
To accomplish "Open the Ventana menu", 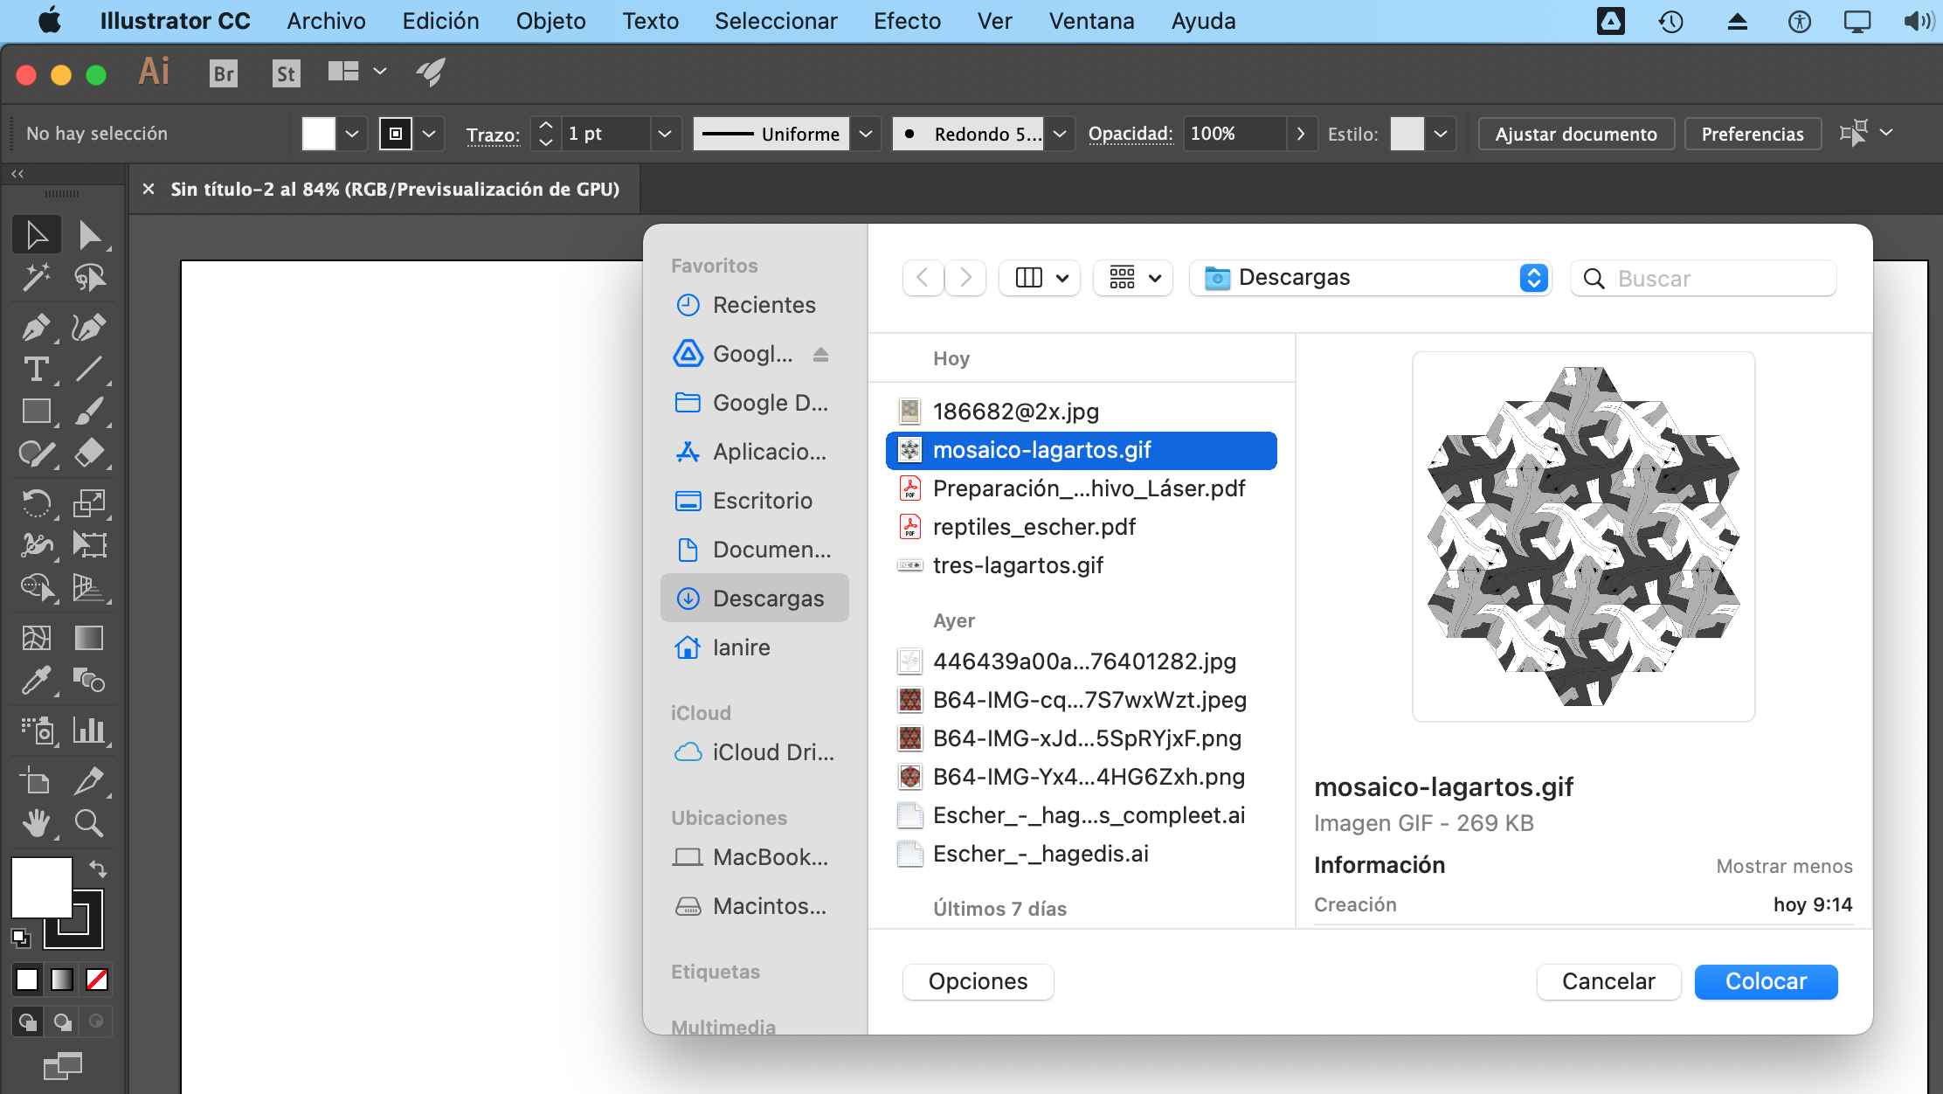I will pos(1091,21).
